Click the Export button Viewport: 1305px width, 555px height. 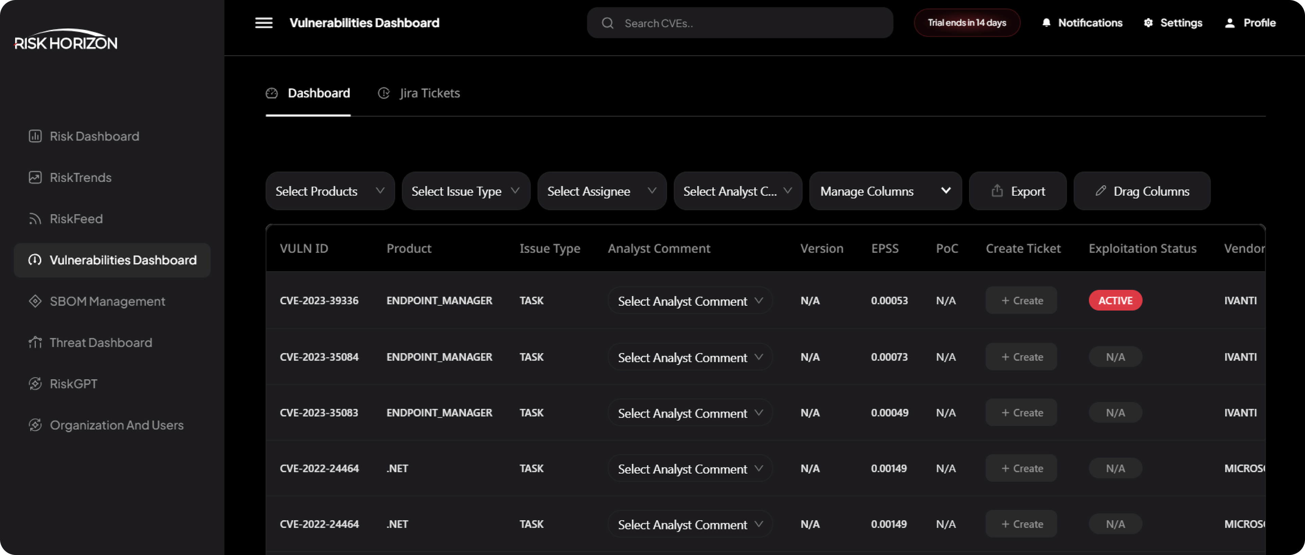[1017, 191]
